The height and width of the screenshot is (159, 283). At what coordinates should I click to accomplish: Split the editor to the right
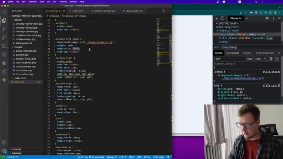click(x=163, y=11)
